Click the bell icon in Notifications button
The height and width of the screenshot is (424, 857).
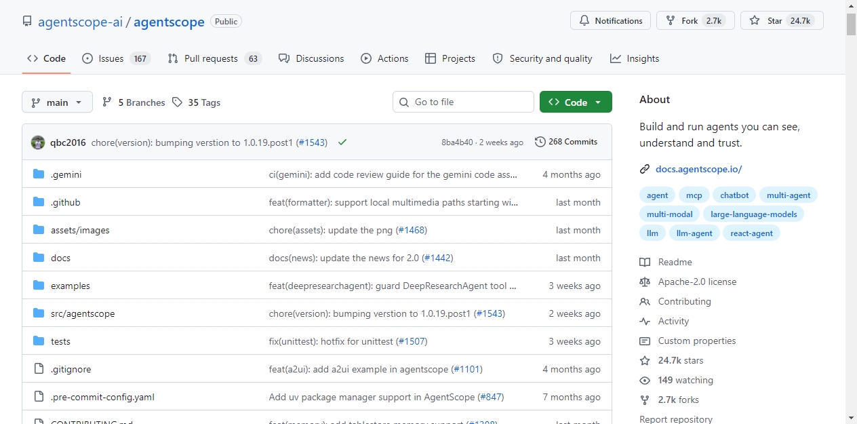coord(584,21)
